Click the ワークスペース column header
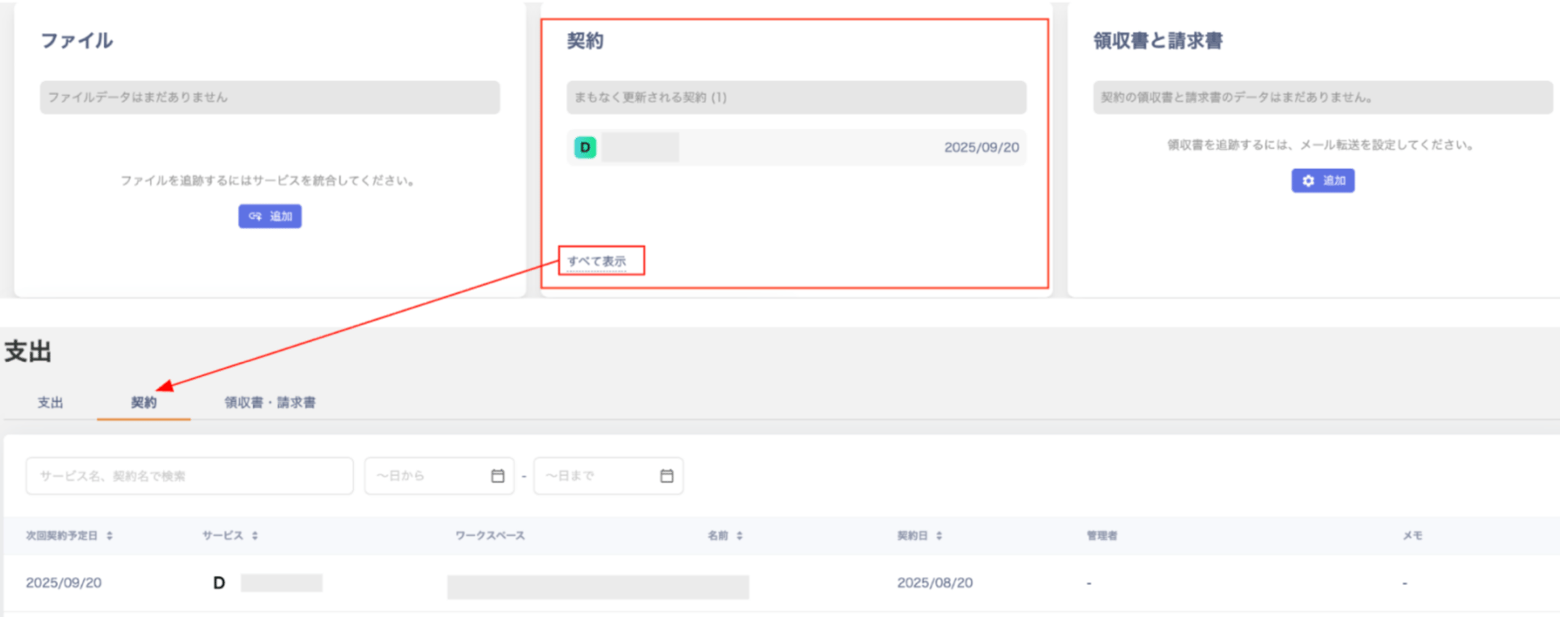 (x=490, y=536)
